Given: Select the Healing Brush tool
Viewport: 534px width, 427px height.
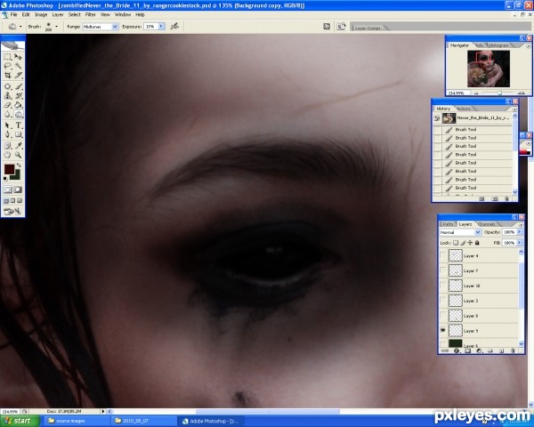Looking at the screenshot, I should (x=7, y=86).
